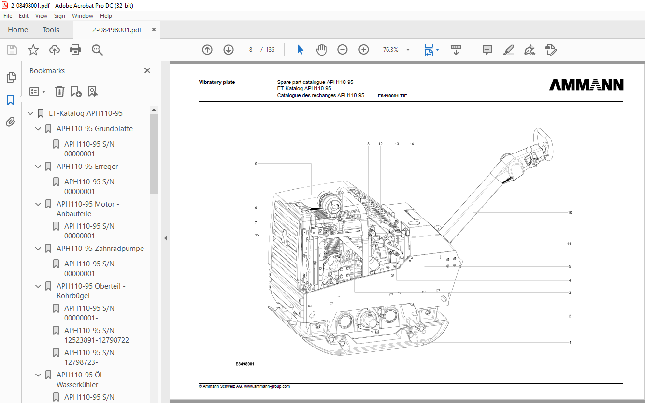
Task: Click the upload to cloud icon
Action: [x=55, y=50]
